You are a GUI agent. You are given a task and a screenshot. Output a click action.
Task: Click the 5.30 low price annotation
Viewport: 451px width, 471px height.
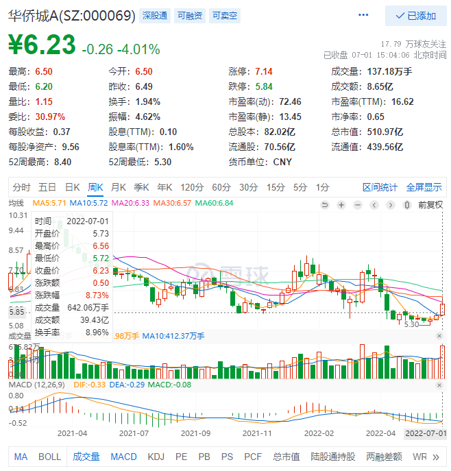(411, 325)
